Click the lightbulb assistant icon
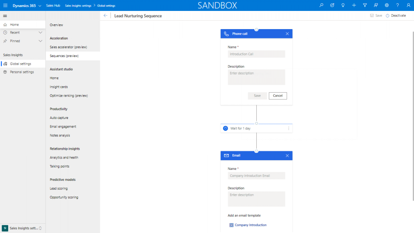This screenshot has height=233, width=414. point(343,5)
